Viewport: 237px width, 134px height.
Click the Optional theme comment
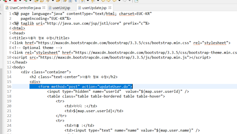click(37, 48)
